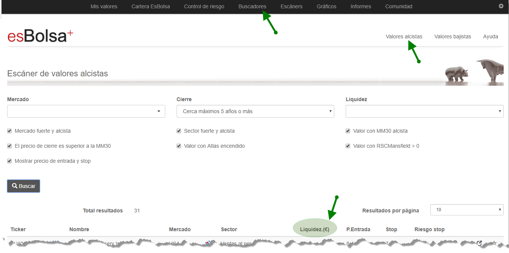Open Escáners menu
Screen dimensions: 509x253
(291, 6)
